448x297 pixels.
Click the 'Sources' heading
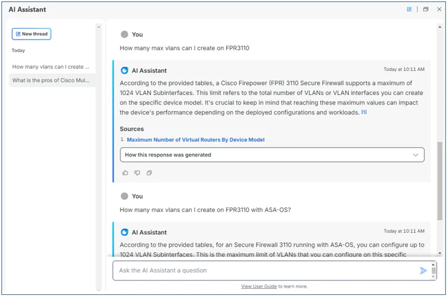[x=132, y=129]
